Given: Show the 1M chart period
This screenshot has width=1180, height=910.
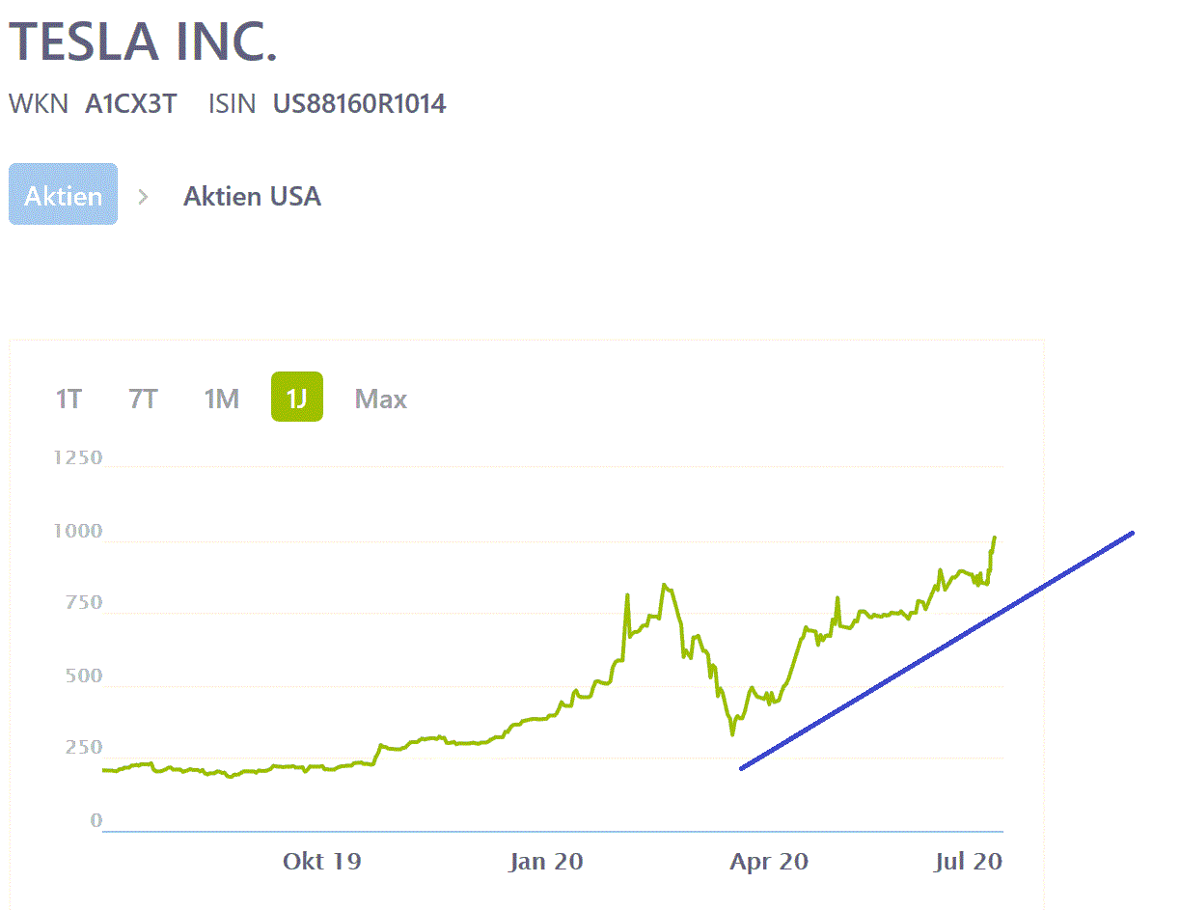Looking at the screenshot, I should pos(221,399).
